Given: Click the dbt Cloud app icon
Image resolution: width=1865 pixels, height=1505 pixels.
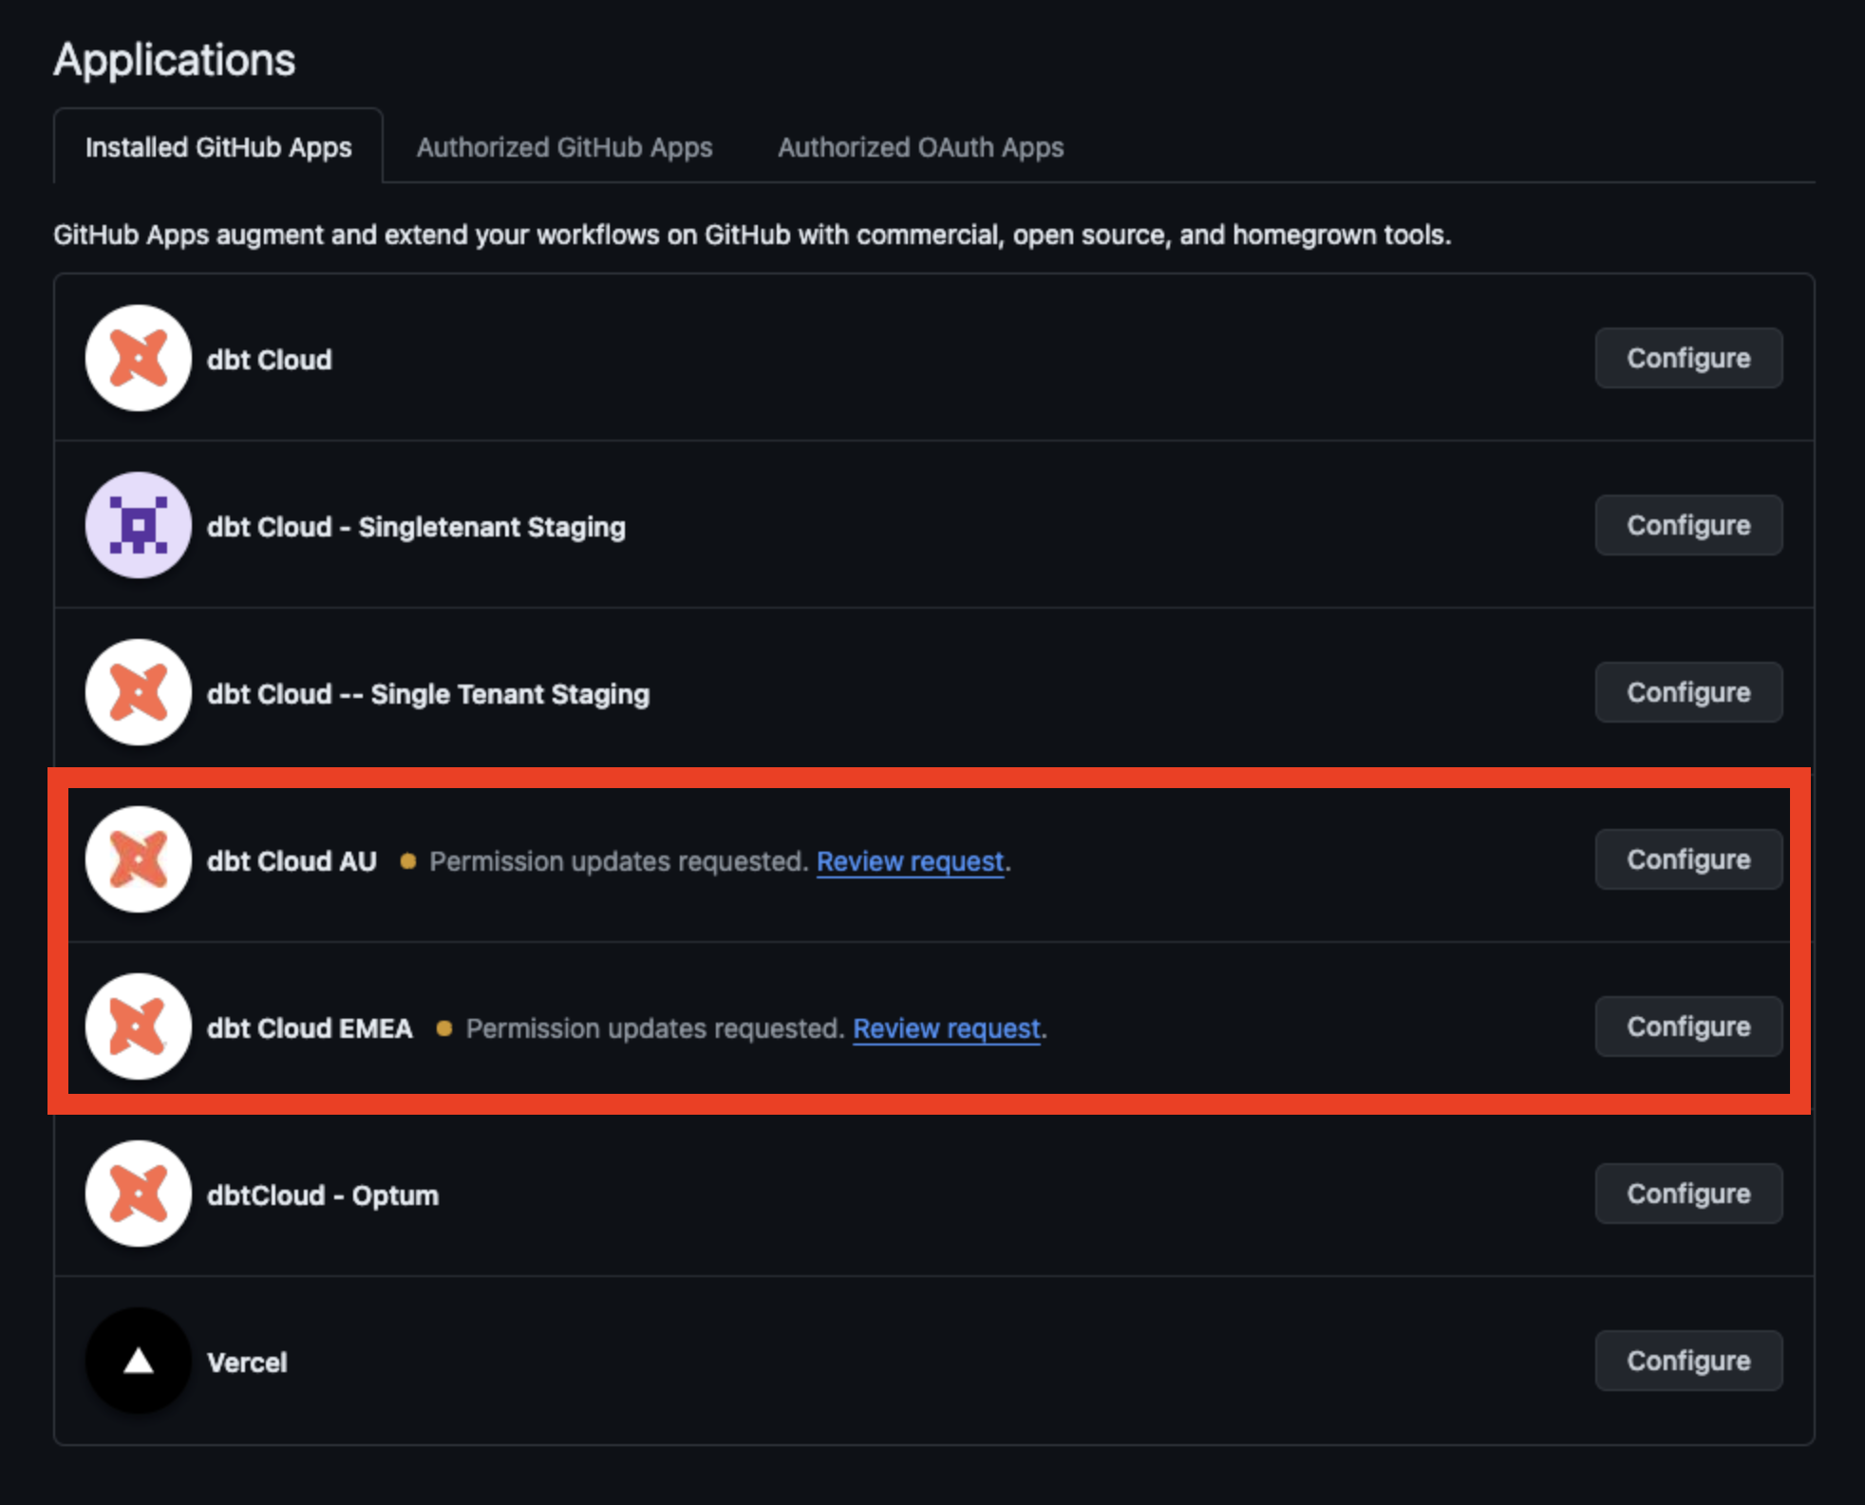Looking at the screenshot, I should point(138,358).
